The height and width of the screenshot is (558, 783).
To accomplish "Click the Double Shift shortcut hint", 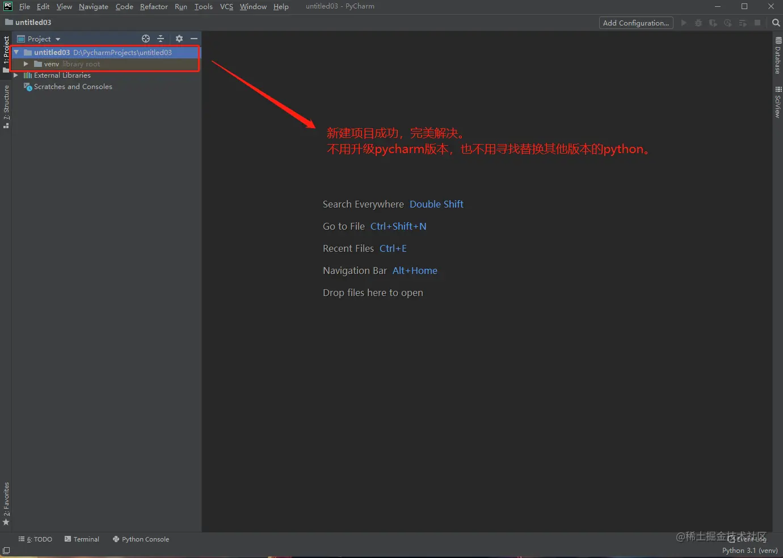I will point(436,204).
